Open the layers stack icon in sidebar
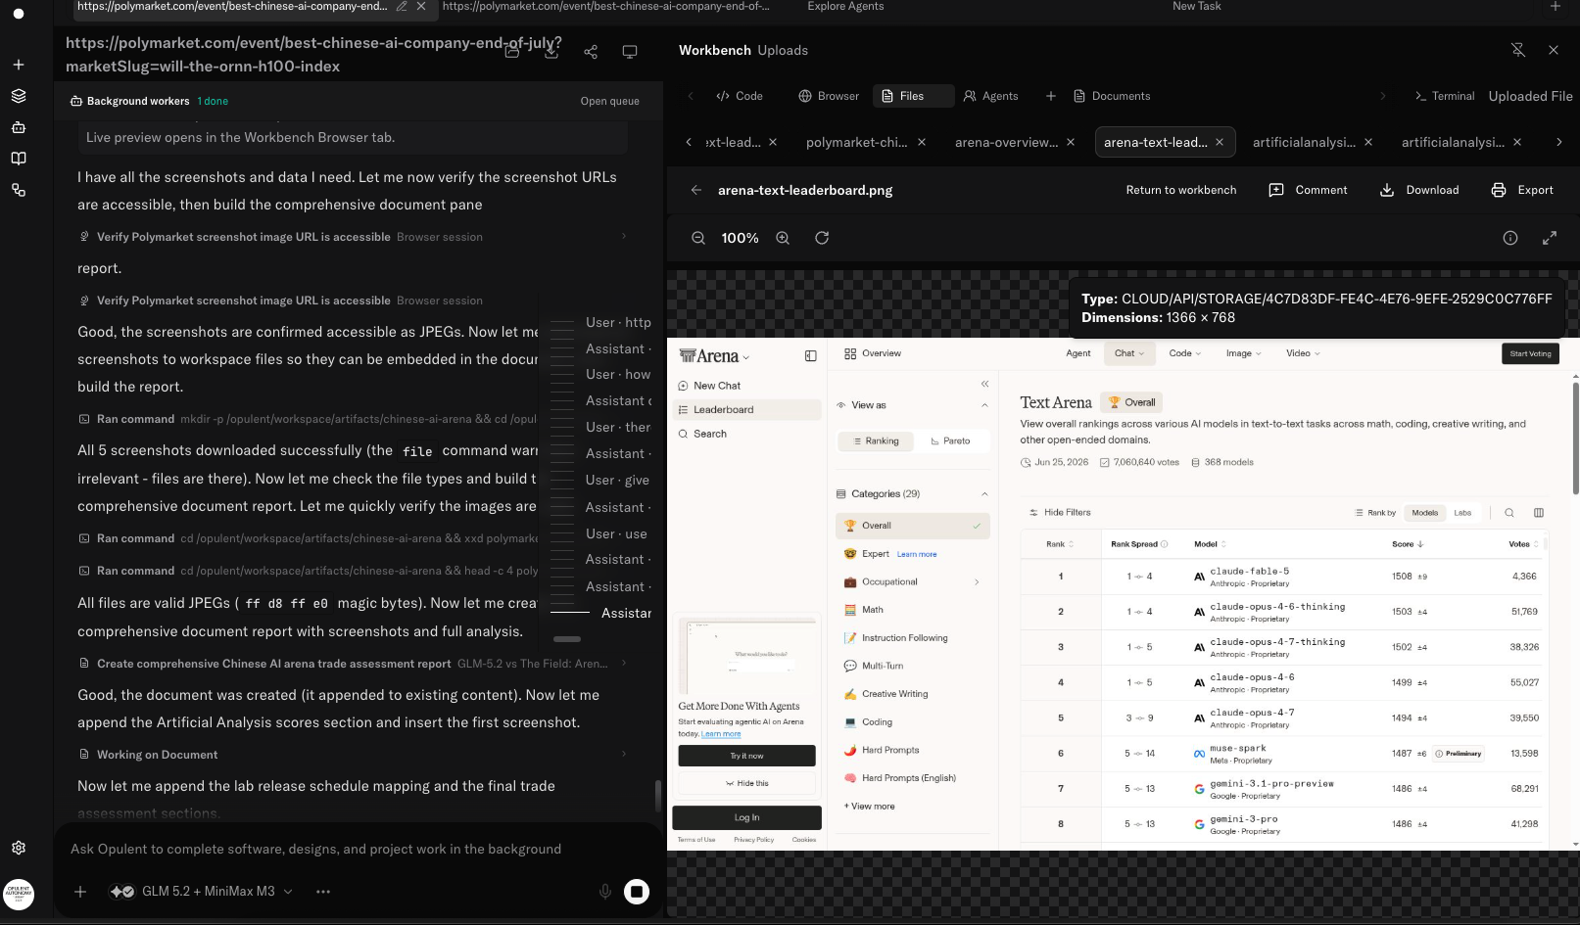This screenshot has width=1580, height=925. [x=18, y=96]
